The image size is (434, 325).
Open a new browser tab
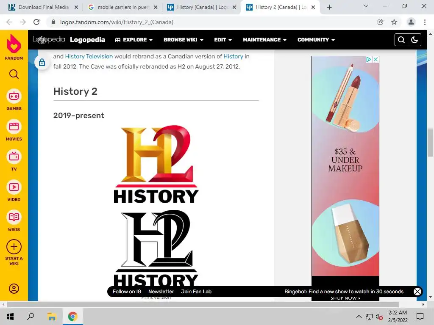329,7
